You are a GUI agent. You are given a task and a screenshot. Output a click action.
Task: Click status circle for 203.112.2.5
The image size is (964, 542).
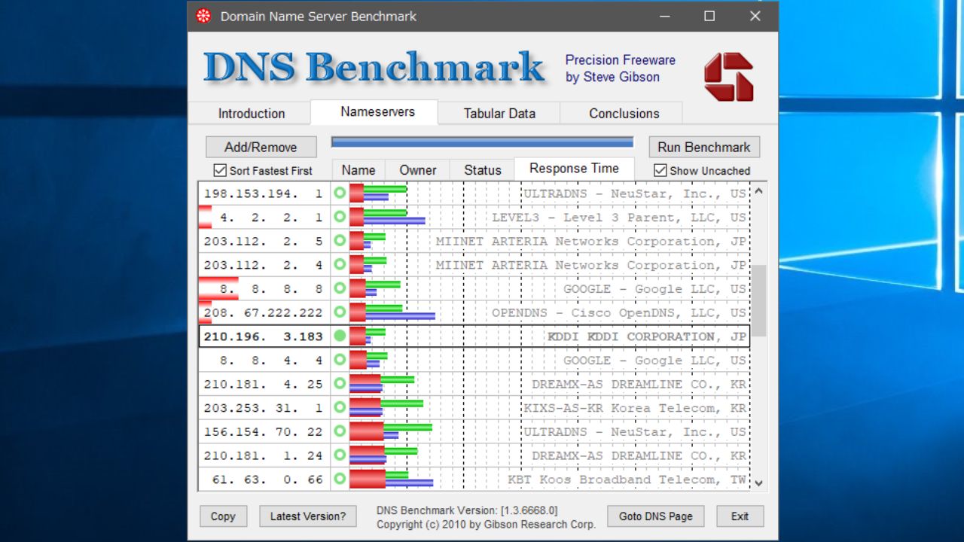[x=340, y=241]
